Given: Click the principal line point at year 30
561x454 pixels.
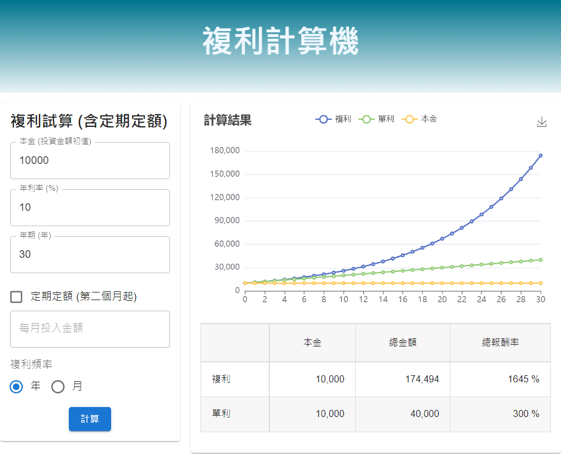Looking at the screenshot, I should pos(540,283).
